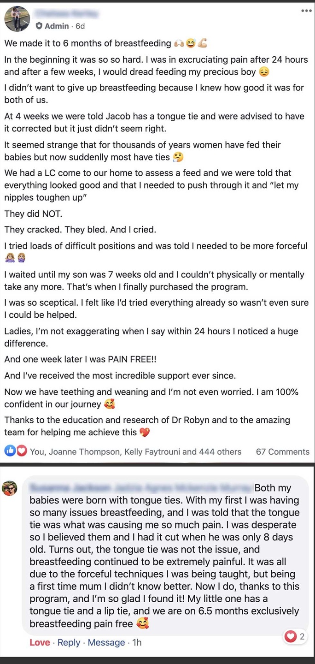
Task: Click the flexed bicep emoji in the first line
Action: 203,43
